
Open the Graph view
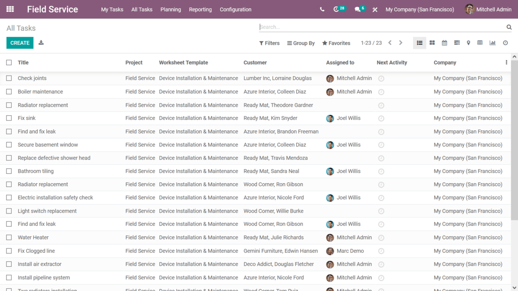click(492, 42)
